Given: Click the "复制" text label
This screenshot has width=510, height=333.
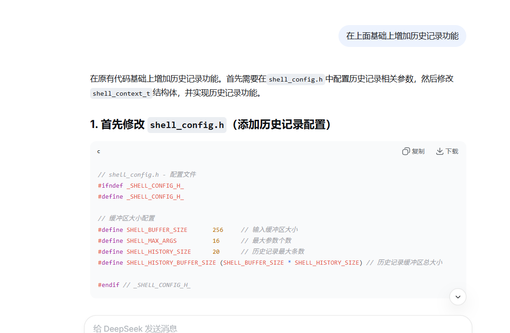Looking at the screenshot, I should 418,151.
